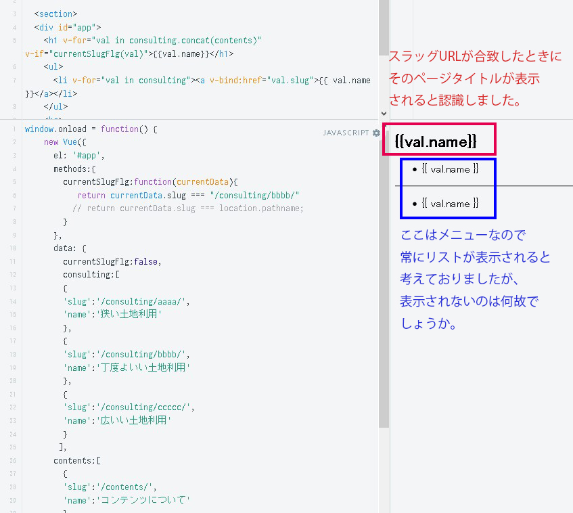Click the currentSlugFlg:false data line
The width and height of the screenshot is (573, 513).
(112, 261)
